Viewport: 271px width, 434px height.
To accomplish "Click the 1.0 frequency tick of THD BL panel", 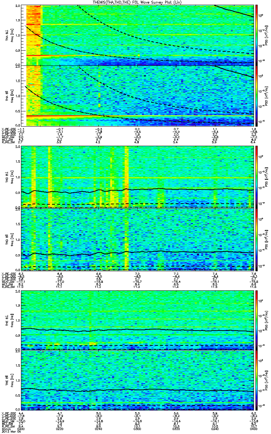I will coord(18,178).
